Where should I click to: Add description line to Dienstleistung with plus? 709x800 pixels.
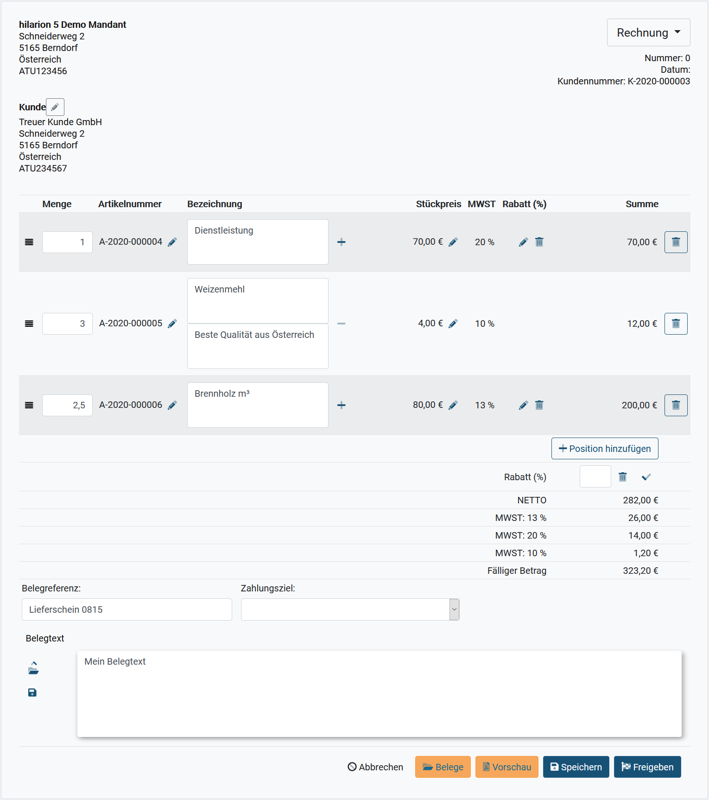pyautogui.click(x=342, y=242)
